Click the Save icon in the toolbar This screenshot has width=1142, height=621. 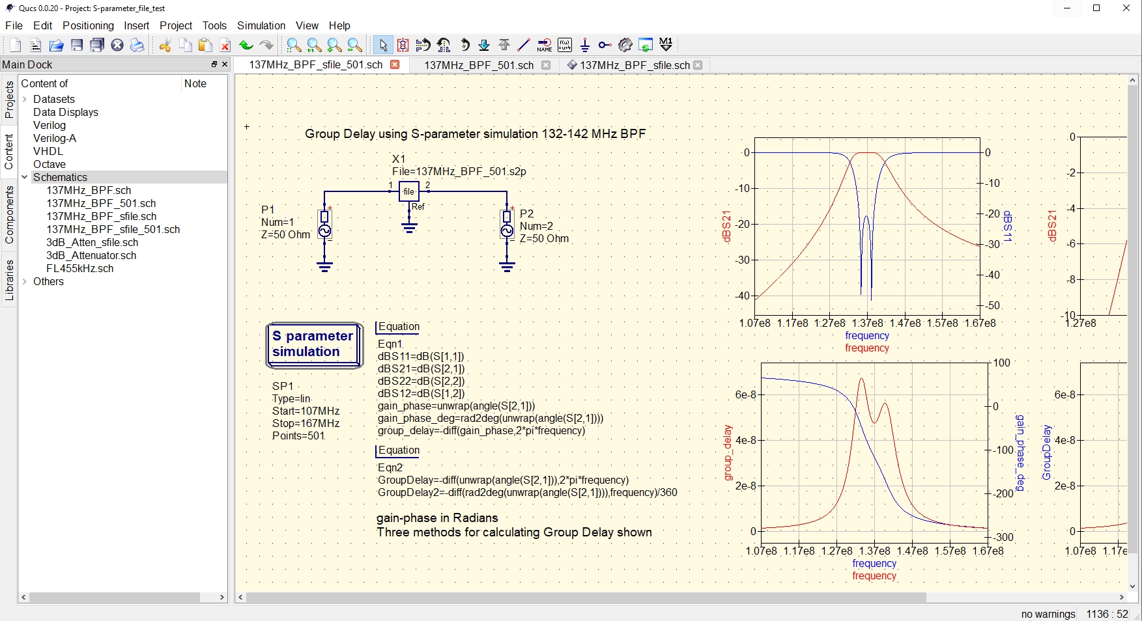tap(76, 45)
